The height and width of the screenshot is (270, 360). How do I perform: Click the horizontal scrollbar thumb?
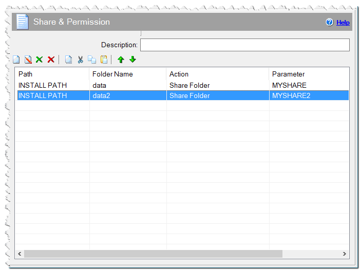(153, 254)
